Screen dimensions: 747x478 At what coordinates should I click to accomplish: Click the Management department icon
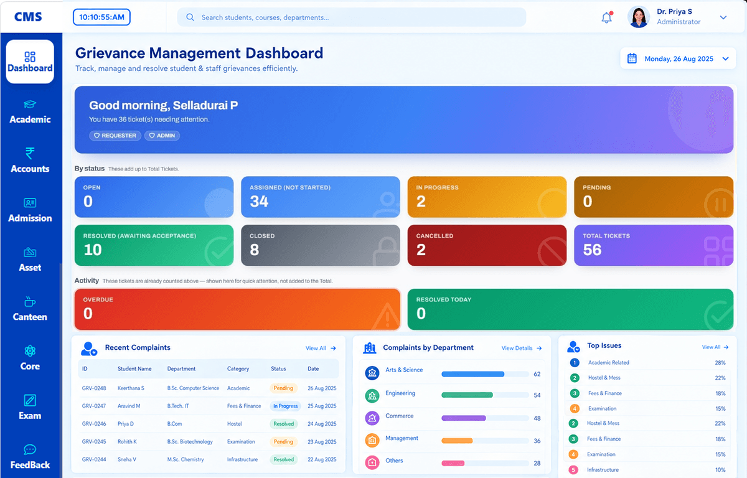372,441
